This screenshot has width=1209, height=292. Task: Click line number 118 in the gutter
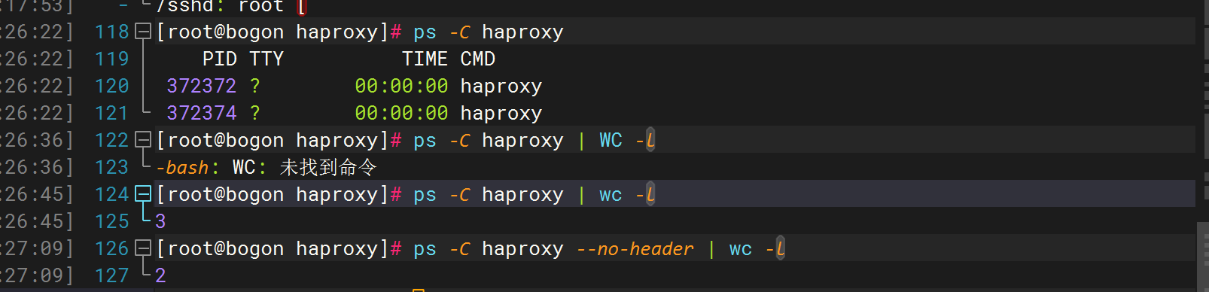112,32
